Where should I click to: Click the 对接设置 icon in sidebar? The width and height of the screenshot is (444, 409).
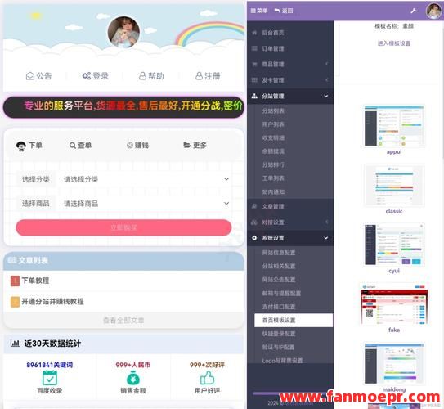[254, 222]
